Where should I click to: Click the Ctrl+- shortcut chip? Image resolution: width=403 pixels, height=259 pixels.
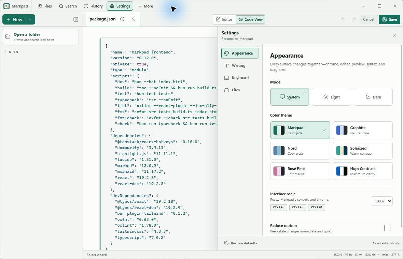coord(297,207)
